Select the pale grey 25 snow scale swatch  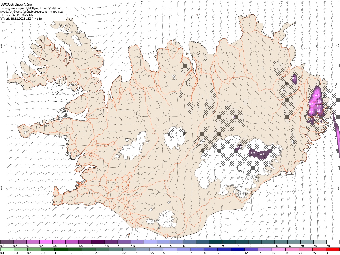[x=320, y=242]
